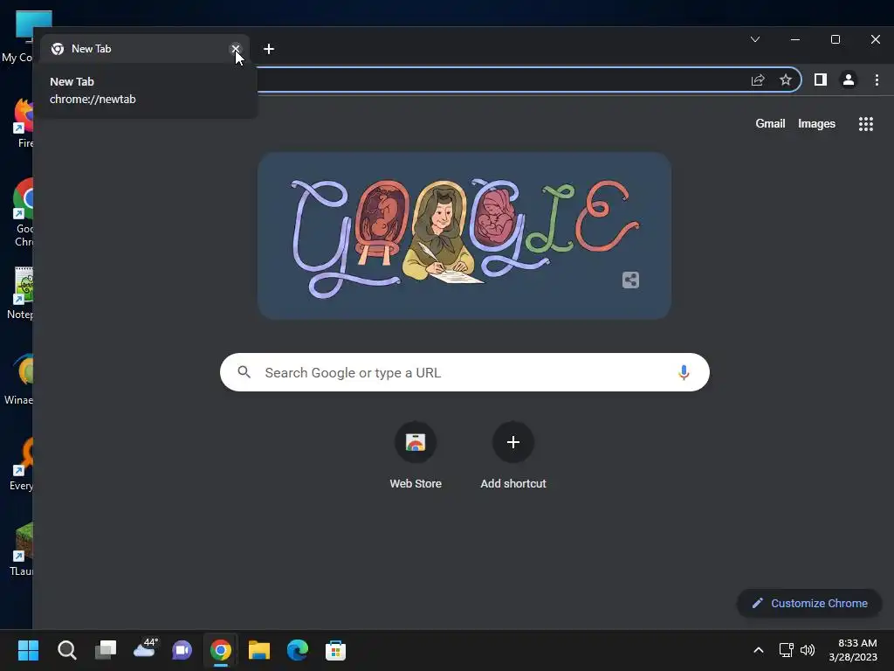Screen dimensions: 894x671
Task: Open Chrome three-dot menu
Action: pos(877,80)
